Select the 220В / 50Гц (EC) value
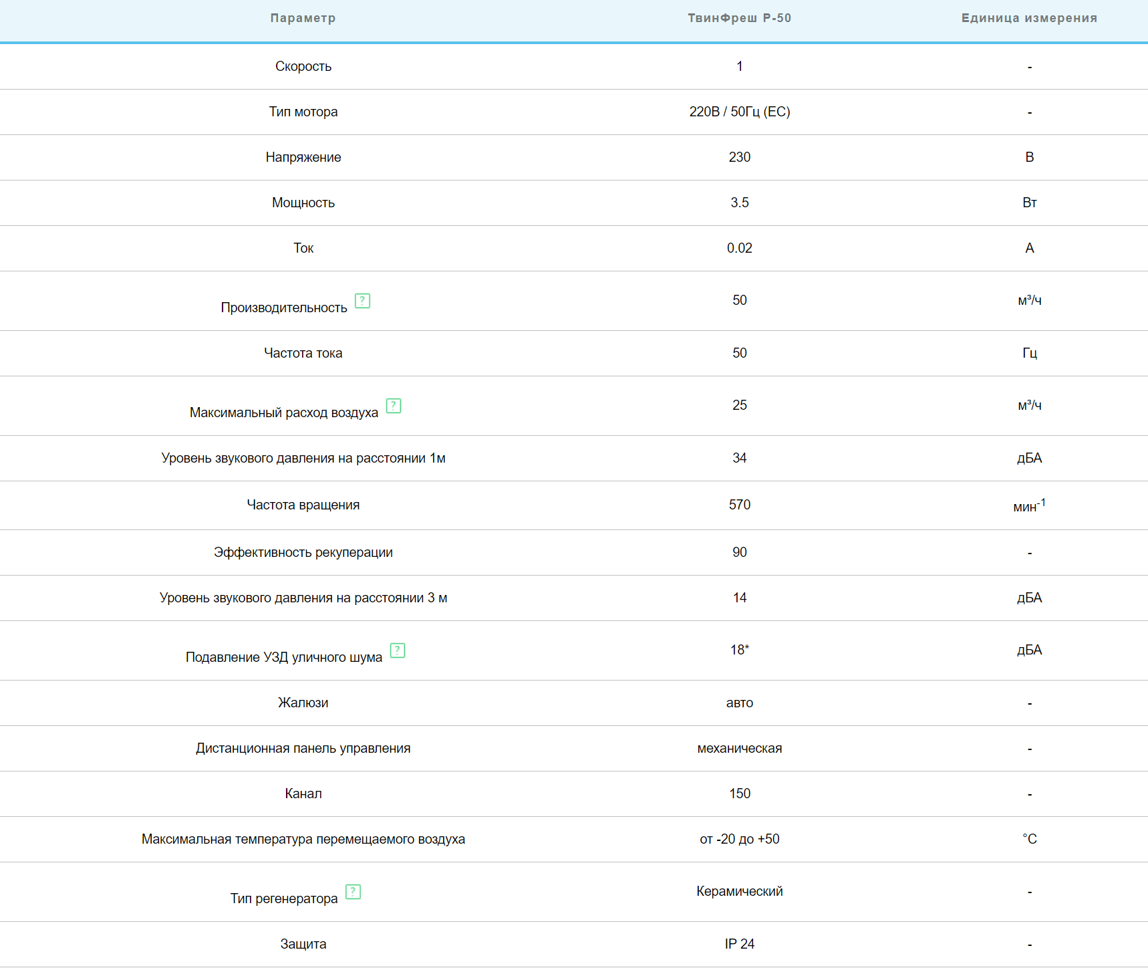 (740, 112)
